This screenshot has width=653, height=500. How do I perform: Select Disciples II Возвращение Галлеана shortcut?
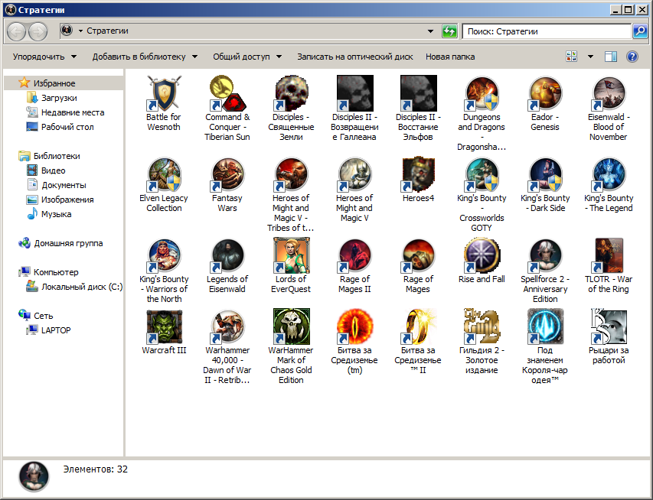(354, 108)
